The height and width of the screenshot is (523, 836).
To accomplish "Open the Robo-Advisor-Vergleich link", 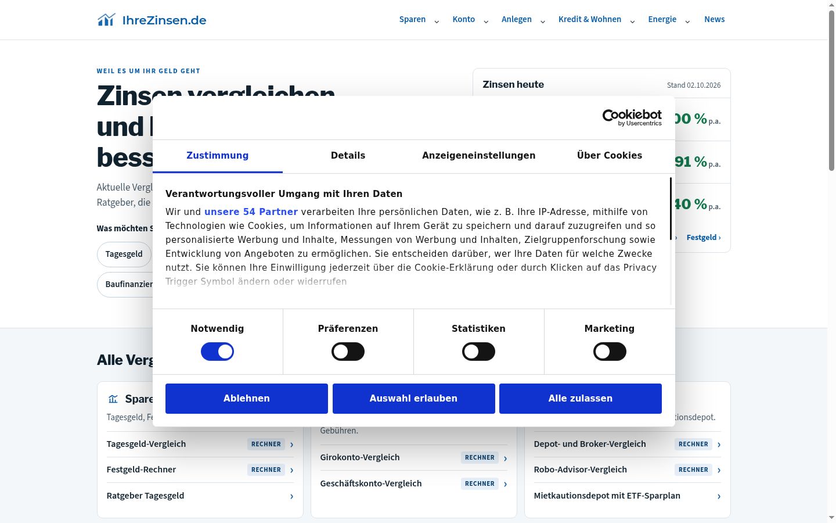I will point(580,470).
